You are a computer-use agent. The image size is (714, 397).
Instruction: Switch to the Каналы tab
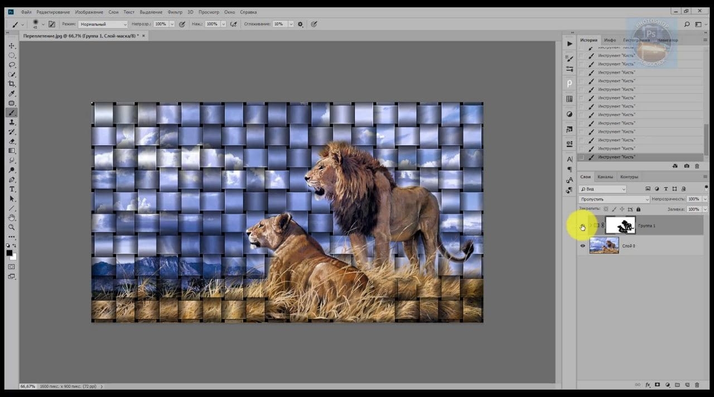pos(605,177)
